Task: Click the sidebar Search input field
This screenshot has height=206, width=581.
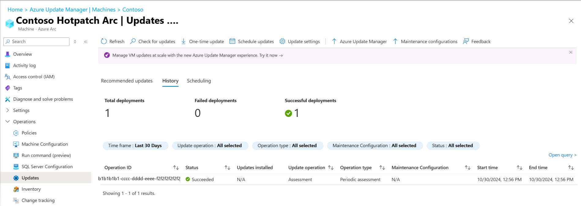Action: tap(38, 42)
